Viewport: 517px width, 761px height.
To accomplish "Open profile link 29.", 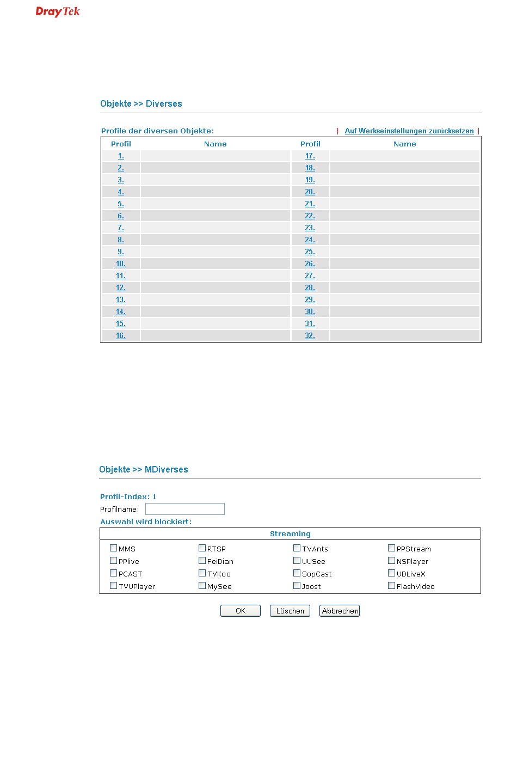I will click(x=310, y=300).
